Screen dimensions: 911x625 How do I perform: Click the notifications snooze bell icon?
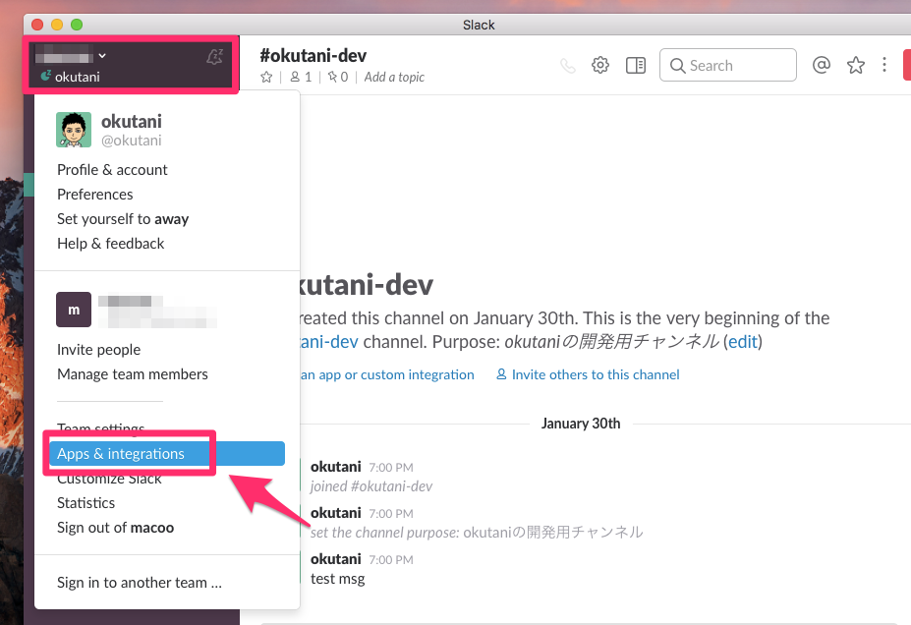[214, 57]
